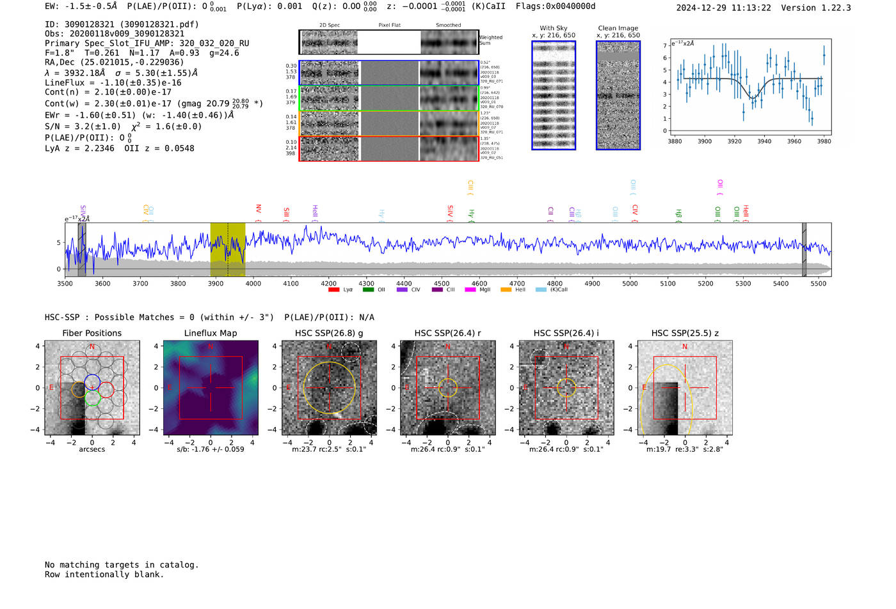The height and width of the screenshot is (609, 896).
Task: Click 'No matching targets in catalog.' text
Action: [122, 565]
